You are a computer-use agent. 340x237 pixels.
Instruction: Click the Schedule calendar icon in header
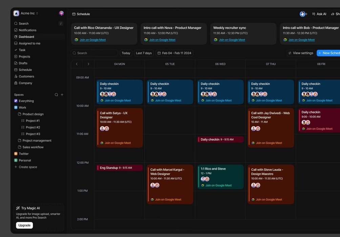coord(74,14)
